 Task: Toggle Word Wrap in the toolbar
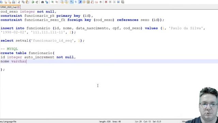click(72, 2)
